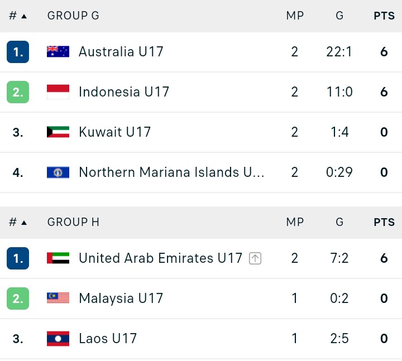
Task: Click the MP column header in Group G
Action: (x=295, y=16)
